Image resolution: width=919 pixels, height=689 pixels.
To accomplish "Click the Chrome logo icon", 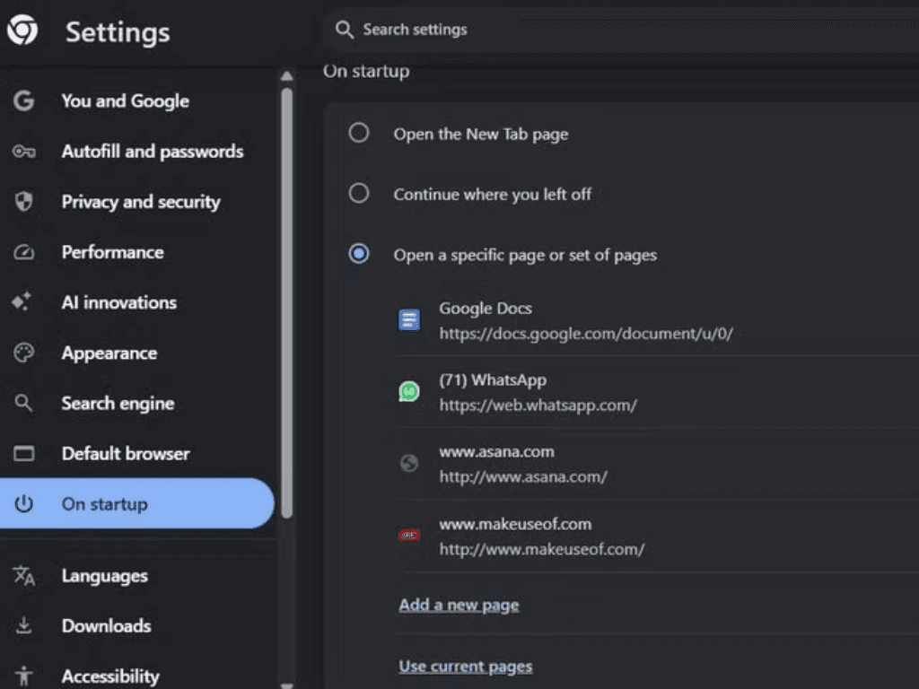I will pyautogui.click(x=22, y=31).
